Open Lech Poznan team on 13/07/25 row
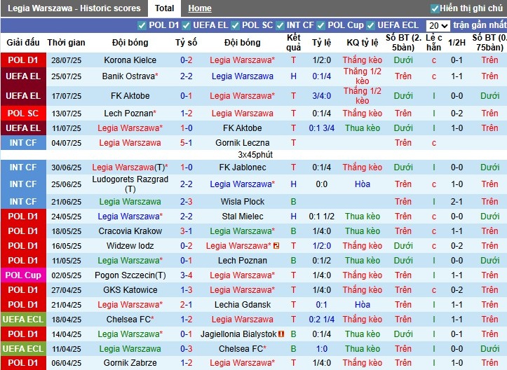Screen dimensions: 507x370 [130, 114]
